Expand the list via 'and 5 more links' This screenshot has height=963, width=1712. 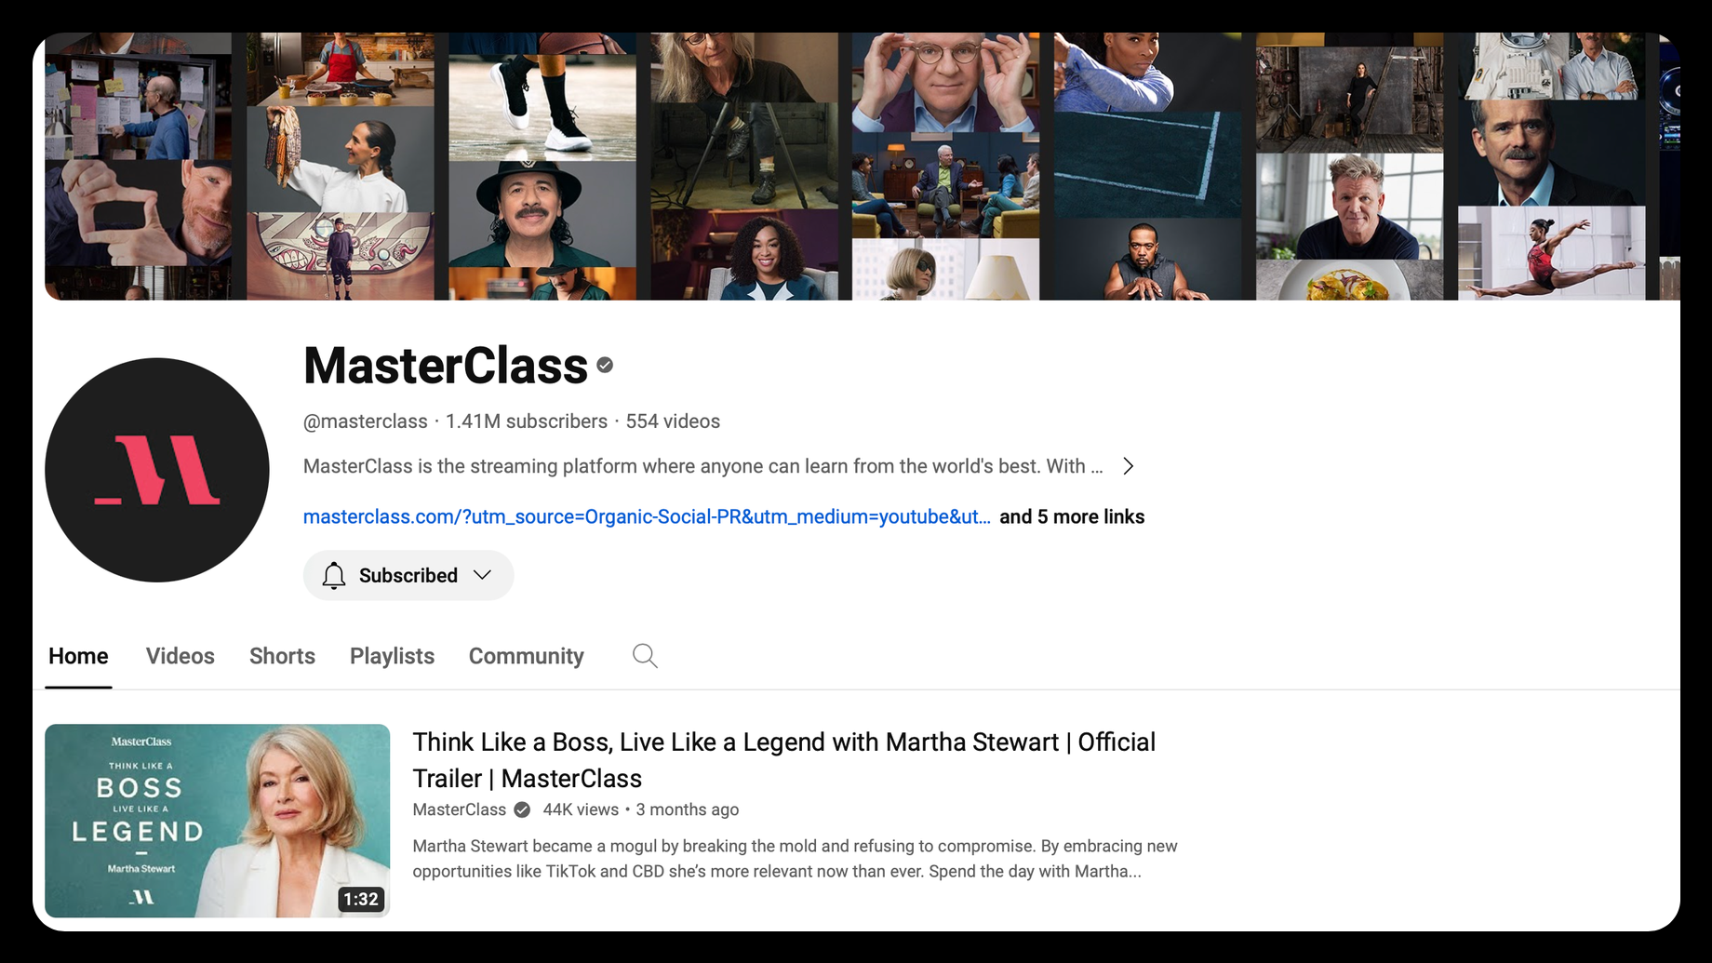[x=1072, y=516]
